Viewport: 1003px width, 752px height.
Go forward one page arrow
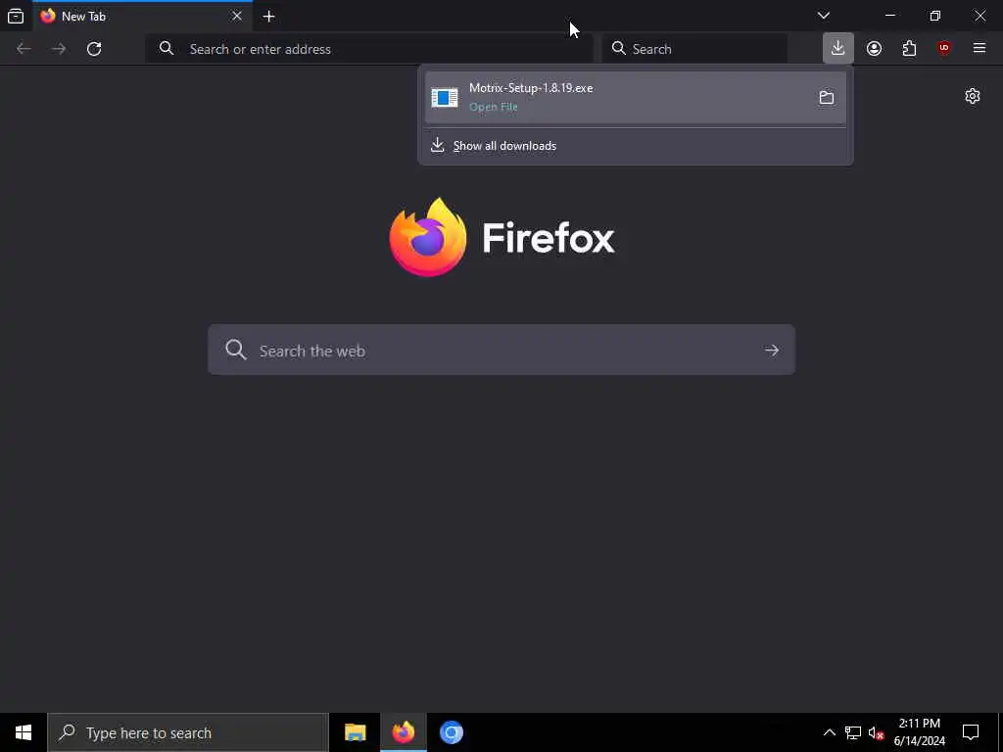59,49
